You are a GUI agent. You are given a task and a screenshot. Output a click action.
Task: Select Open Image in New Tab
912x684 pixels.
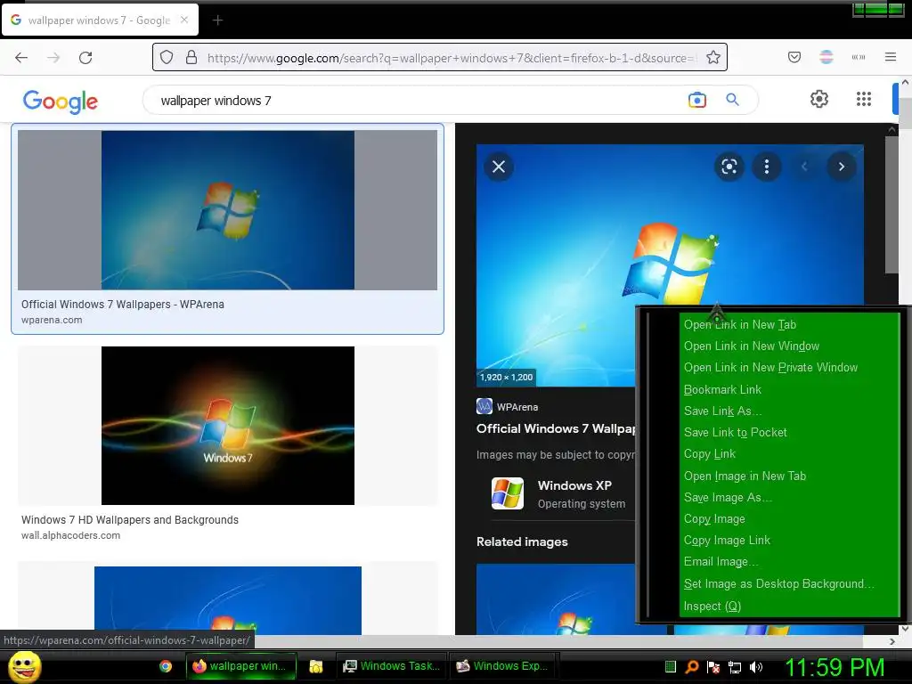coord(789,476)
